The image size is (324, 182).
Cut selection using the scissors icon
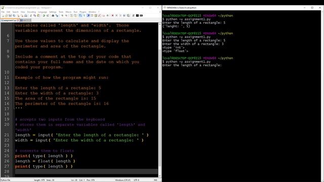[x=30, y=16]
